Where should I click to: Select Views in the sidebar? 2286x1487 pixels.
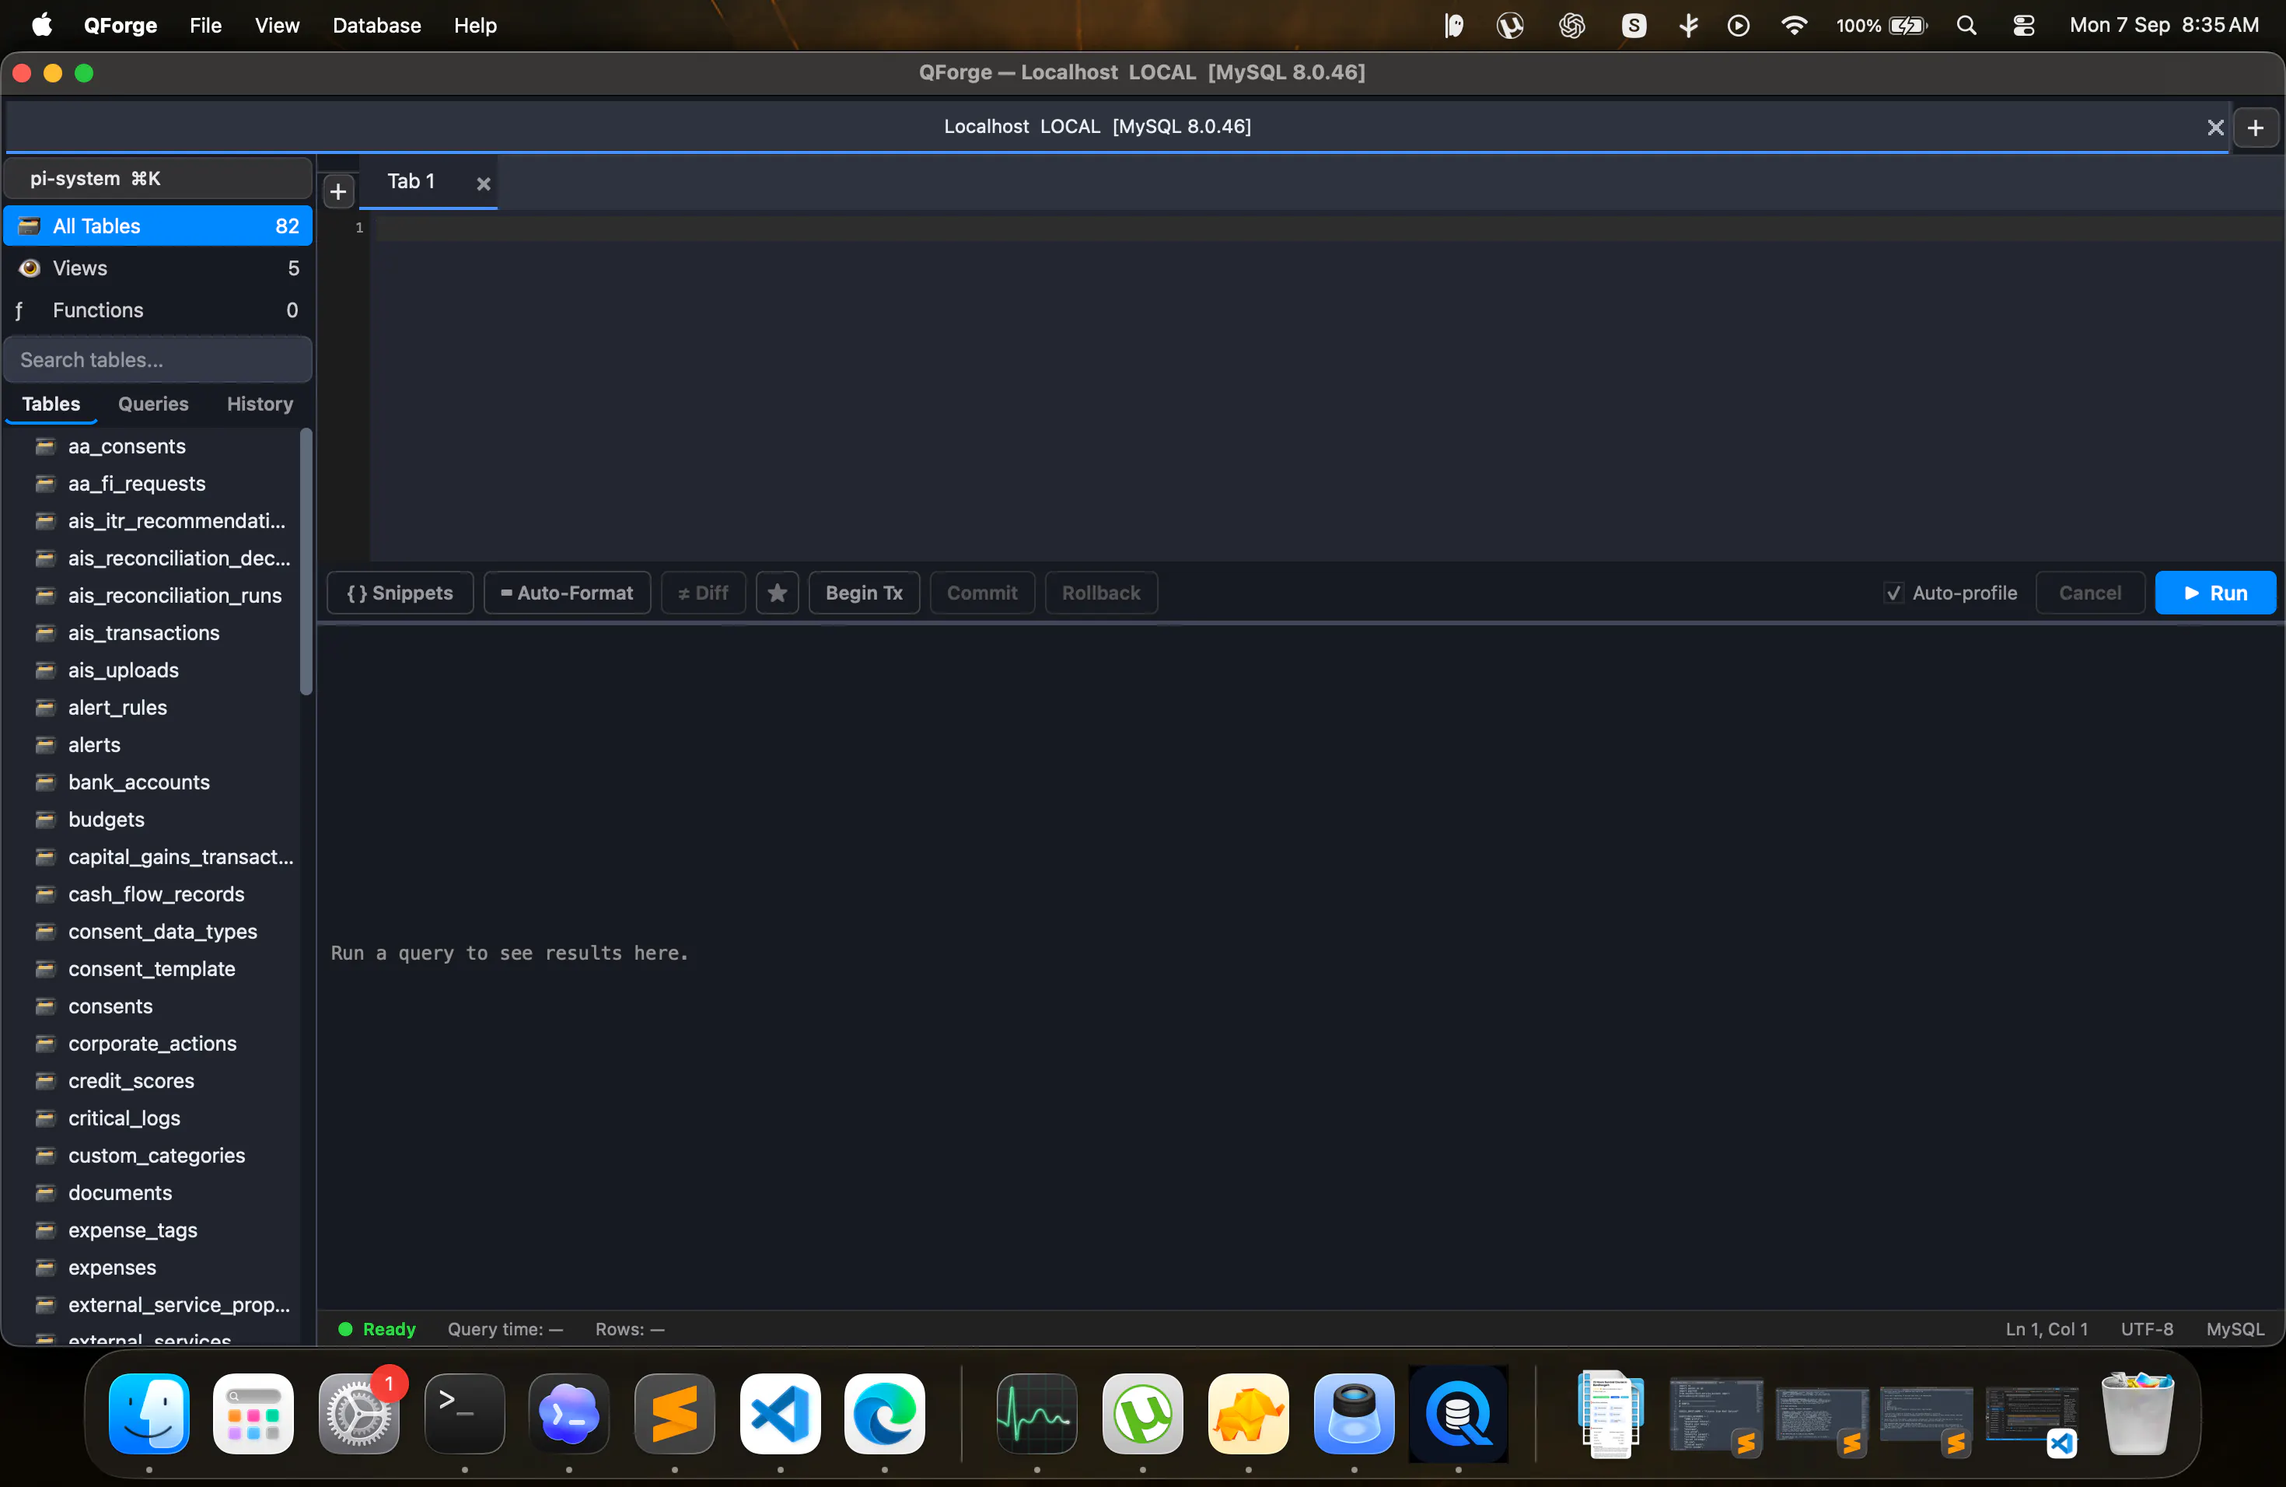coord(159,268)
